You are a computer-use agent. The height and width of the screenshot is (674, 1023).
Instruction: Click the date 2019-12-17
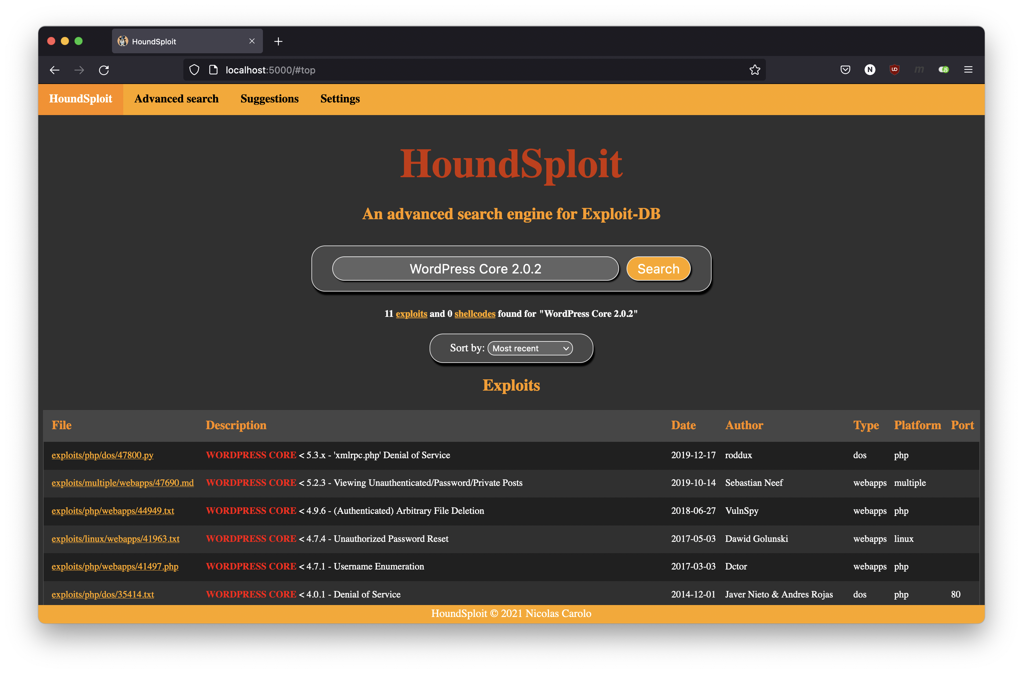click(x=693, y=455)
